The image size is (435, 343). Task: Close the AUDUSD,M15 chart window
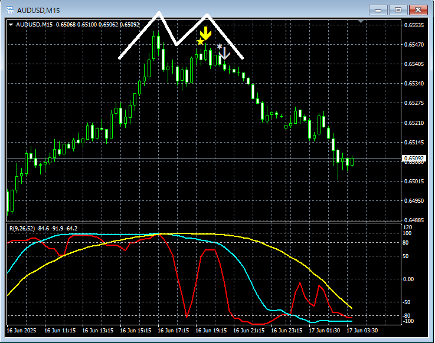pyautogui.click(x=418, y=10)
